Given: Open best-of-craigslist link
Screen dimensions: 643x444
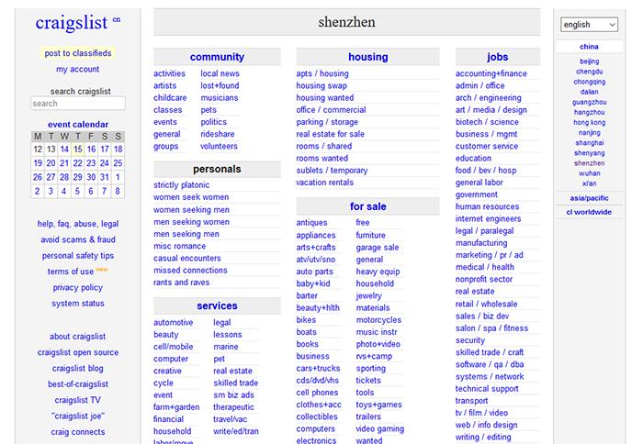Looking at the screenshot, I should (x=78, y=384).
